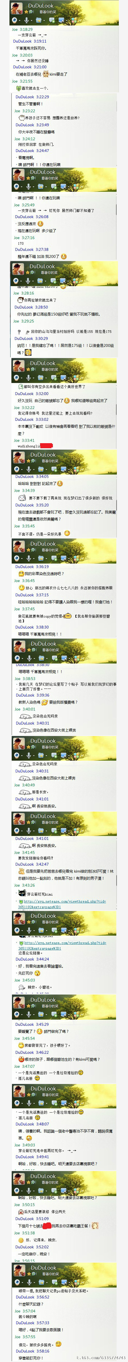Expand file transfer options arrow in topmost header

tap(44, 21)
